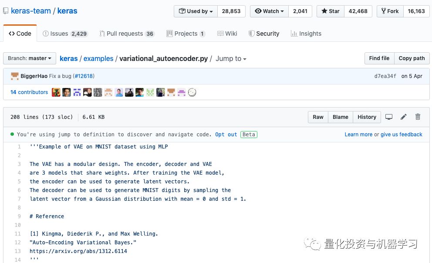The width and height of the screenshot is (432, 263).
Task: Click the '6.61 KB' file size
Action: [x=93, y=117]
